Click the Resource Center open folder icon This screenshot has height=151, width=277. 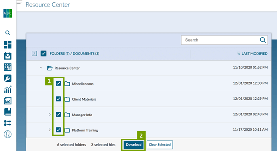50,68
